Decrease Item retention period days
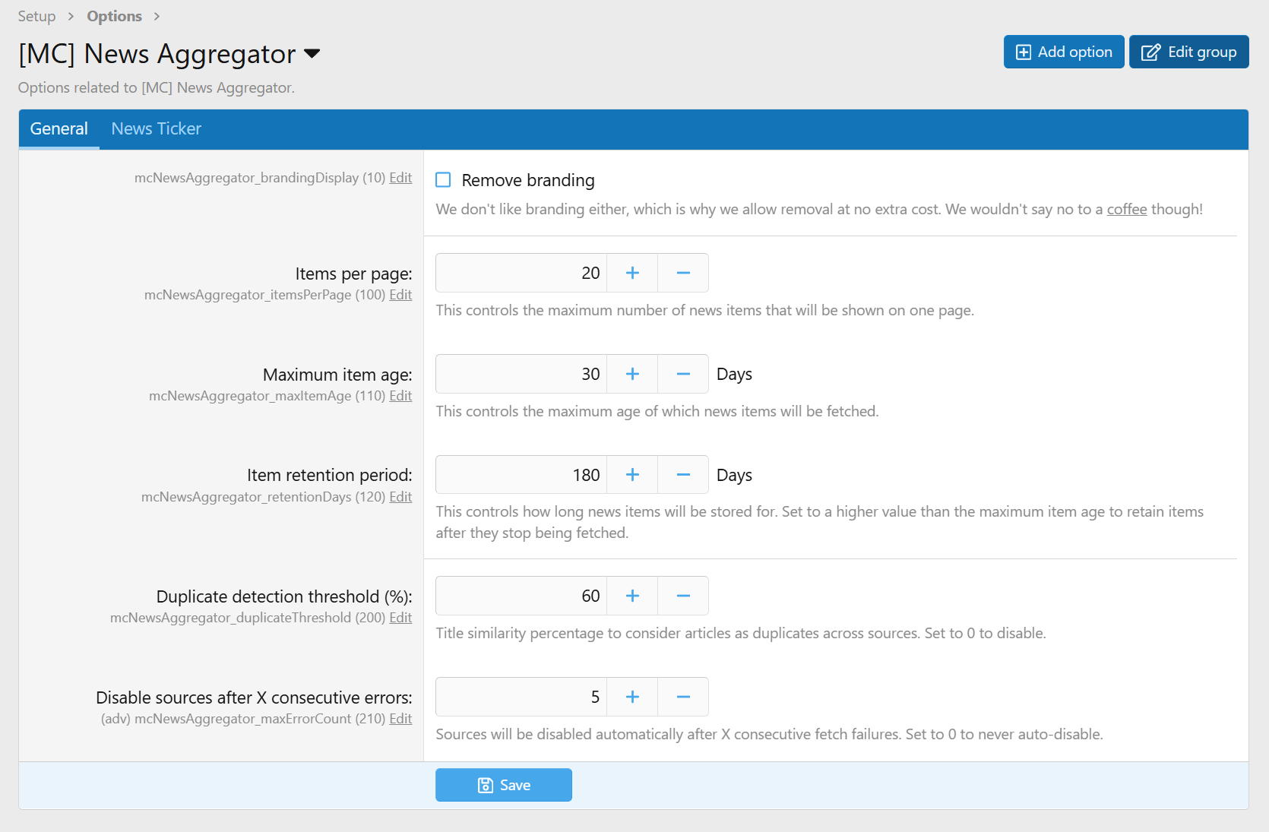Screen dimensions: 1269x832 [x=682, y=475]
